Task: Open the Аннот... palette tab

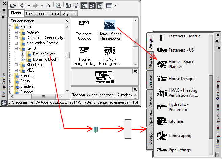Action: point(150,99)
